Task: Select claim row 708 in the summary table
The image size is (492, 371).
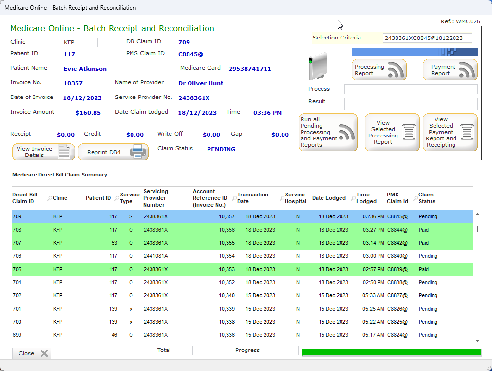Action: tap(243, 230)
